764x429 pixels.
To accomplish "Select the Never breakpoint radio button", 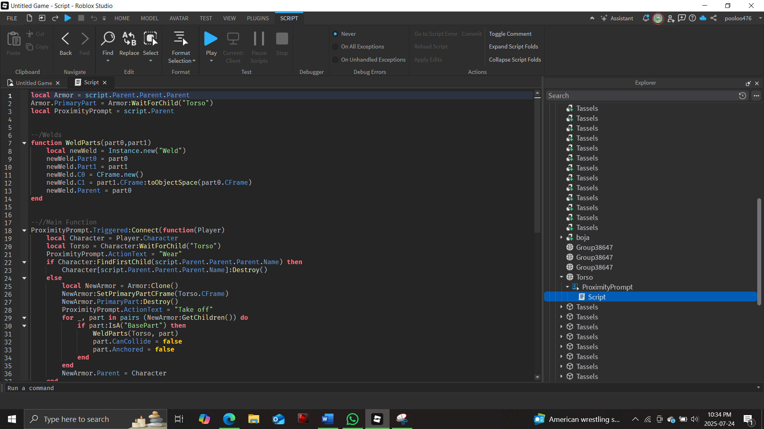I will 335,34.
